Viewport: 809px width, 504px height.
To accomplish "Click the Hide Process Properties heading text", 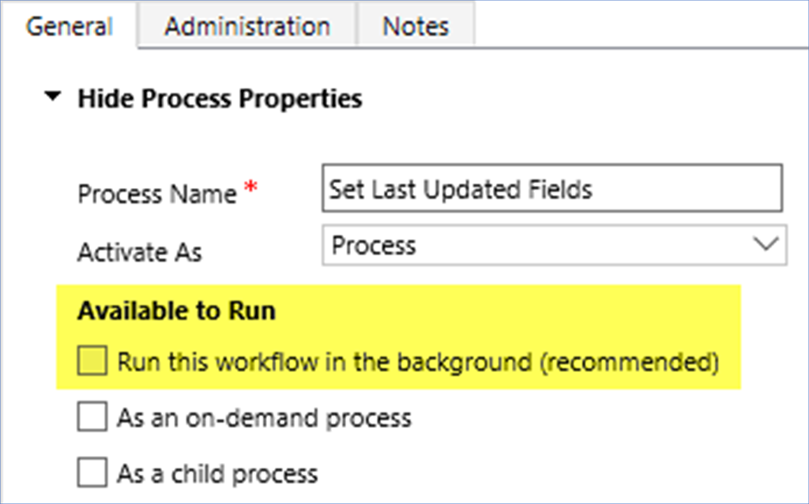I will click(x=220, y=99).
